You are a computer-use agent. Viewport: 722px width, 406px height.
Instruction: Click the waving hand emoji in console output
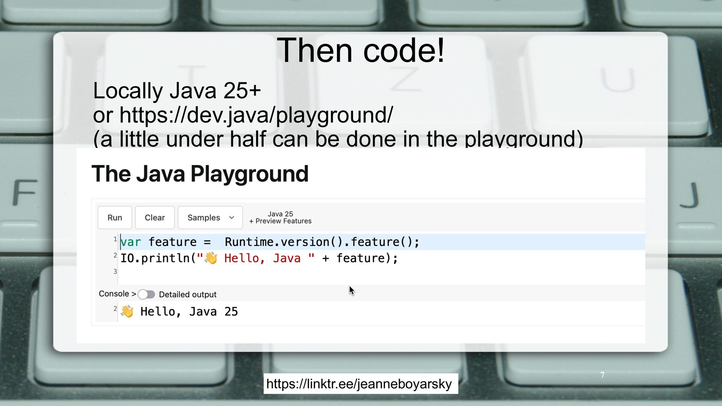tap(127, 312)
